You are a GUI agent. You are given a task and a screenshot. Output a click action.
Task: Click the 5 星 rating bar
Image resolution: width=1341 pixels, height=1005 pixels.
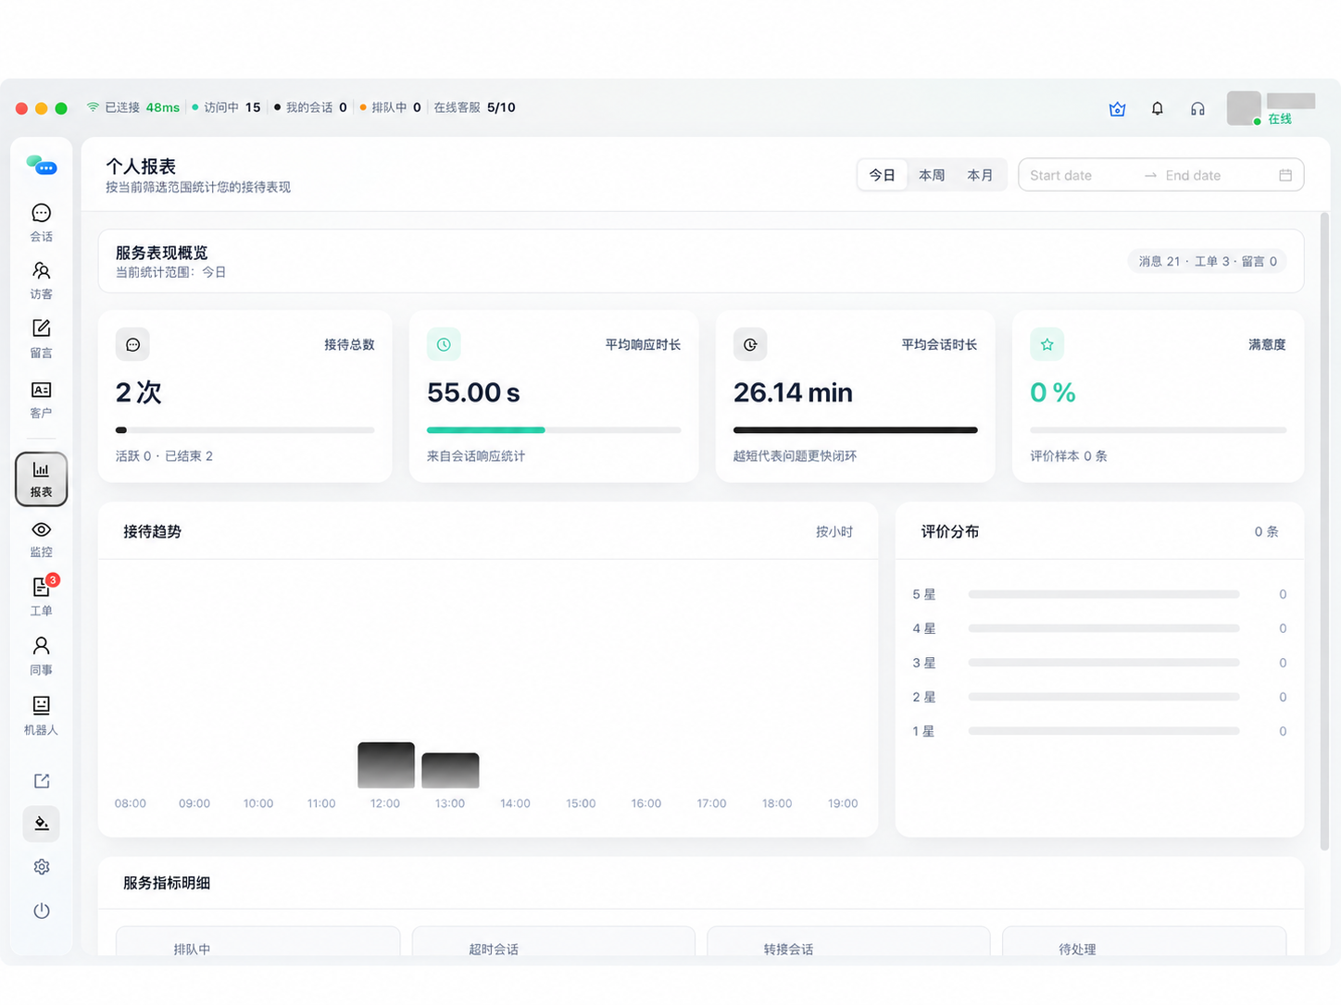[x=1103, y=594]
